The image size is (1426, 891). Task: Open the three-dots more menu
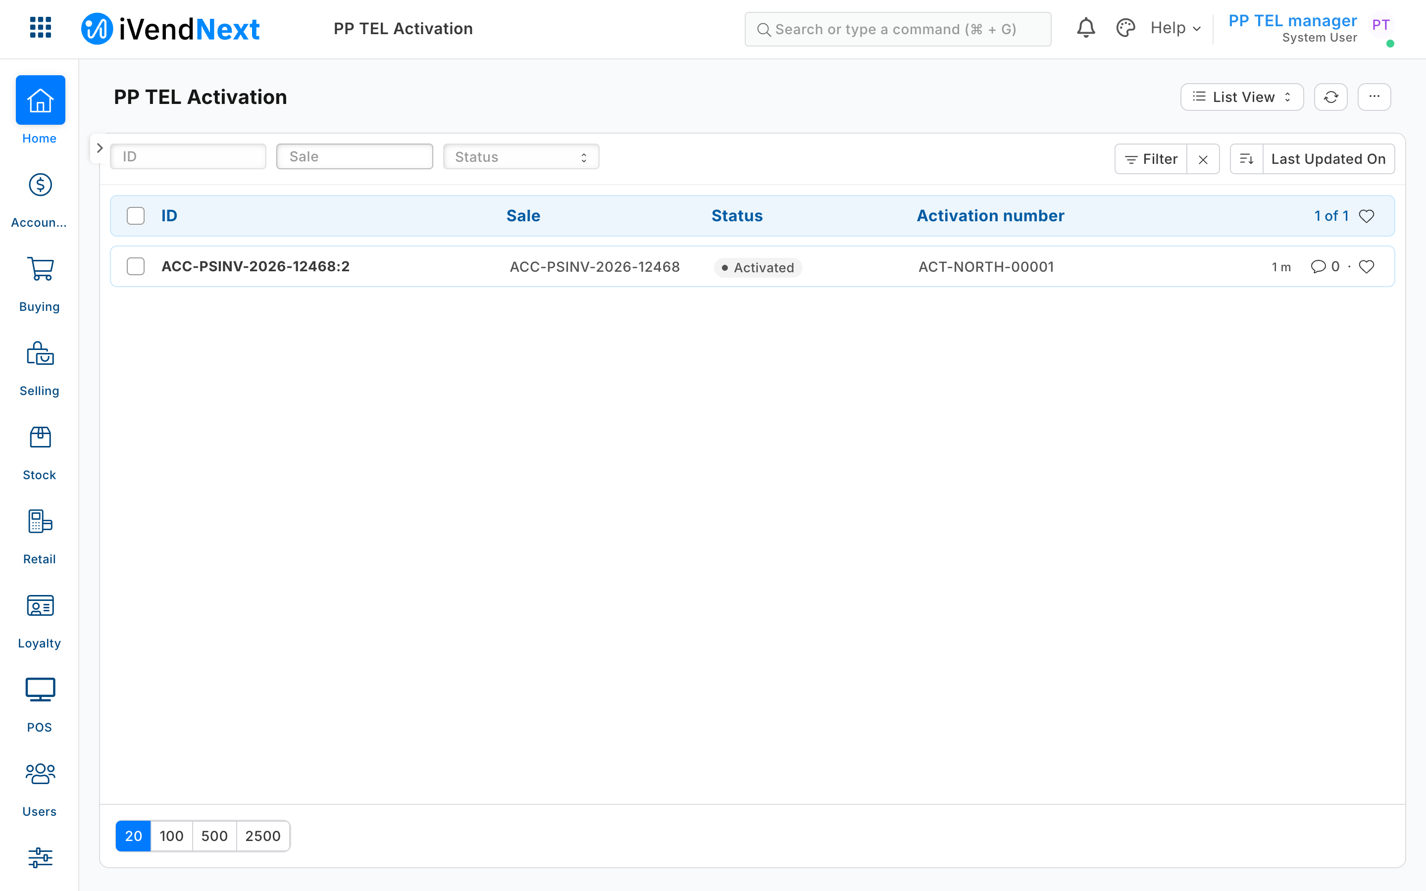pos(1374,97)
